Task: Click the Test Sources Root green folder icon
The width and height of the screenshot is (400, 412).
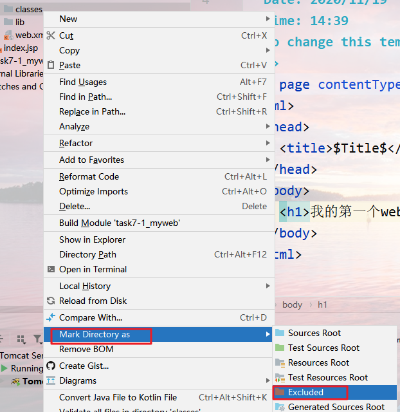Action: [x=280, y=348]
